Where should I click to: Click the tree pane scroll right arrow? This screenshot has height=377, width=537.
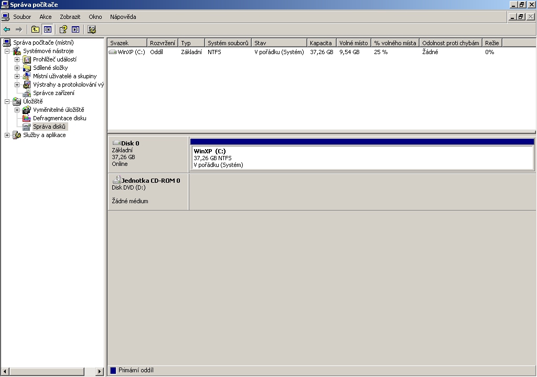pyautogui.click(x=99, y=371)
